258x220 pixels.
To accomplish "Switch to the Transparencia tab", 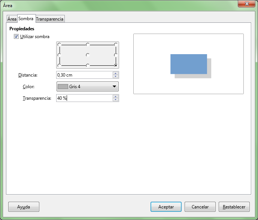I will 50,19.
